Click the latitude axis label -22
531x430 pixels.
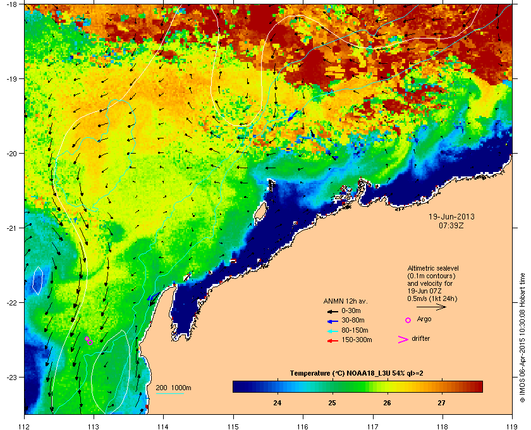click(11, 303)
